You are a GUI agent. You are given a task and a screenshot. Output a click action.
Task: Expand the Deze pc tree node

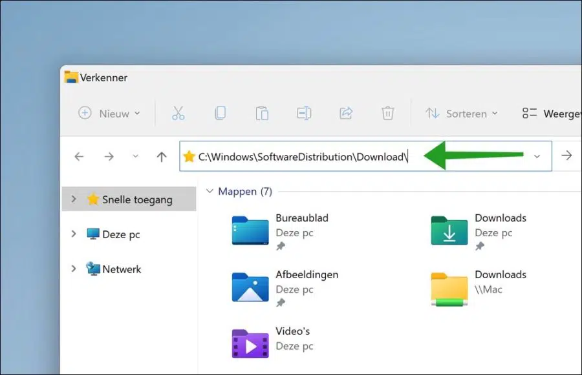pos(74,234)
